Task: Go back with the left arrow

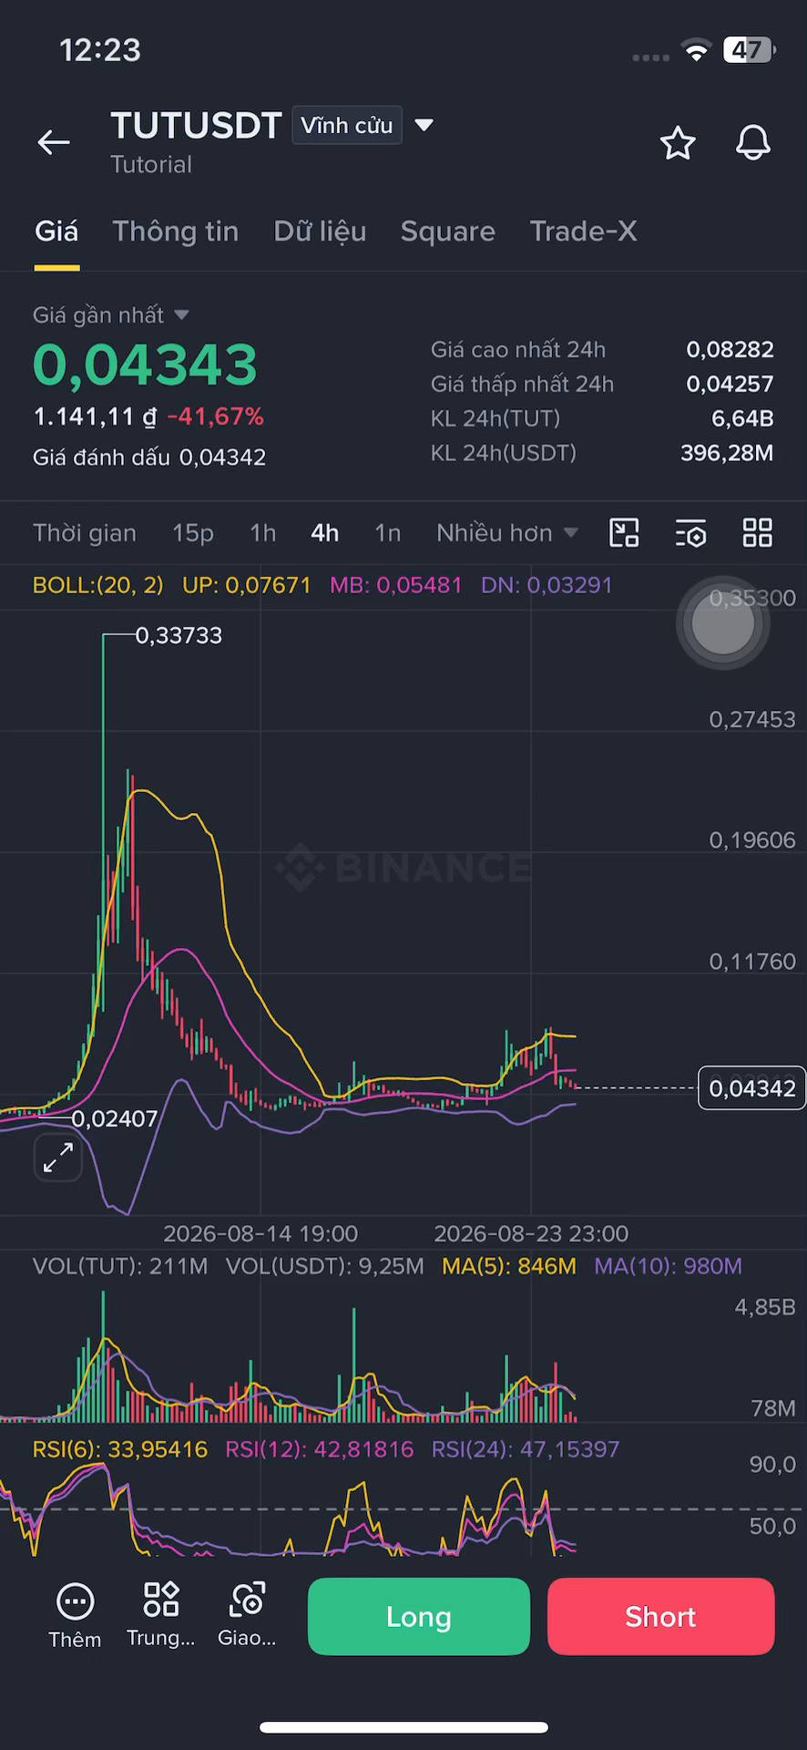Action: point(54,142)
